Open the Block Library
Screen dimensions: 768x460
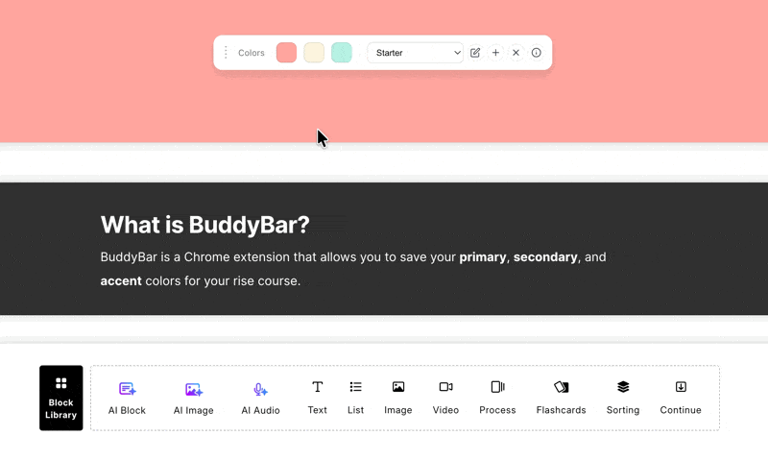61,398
